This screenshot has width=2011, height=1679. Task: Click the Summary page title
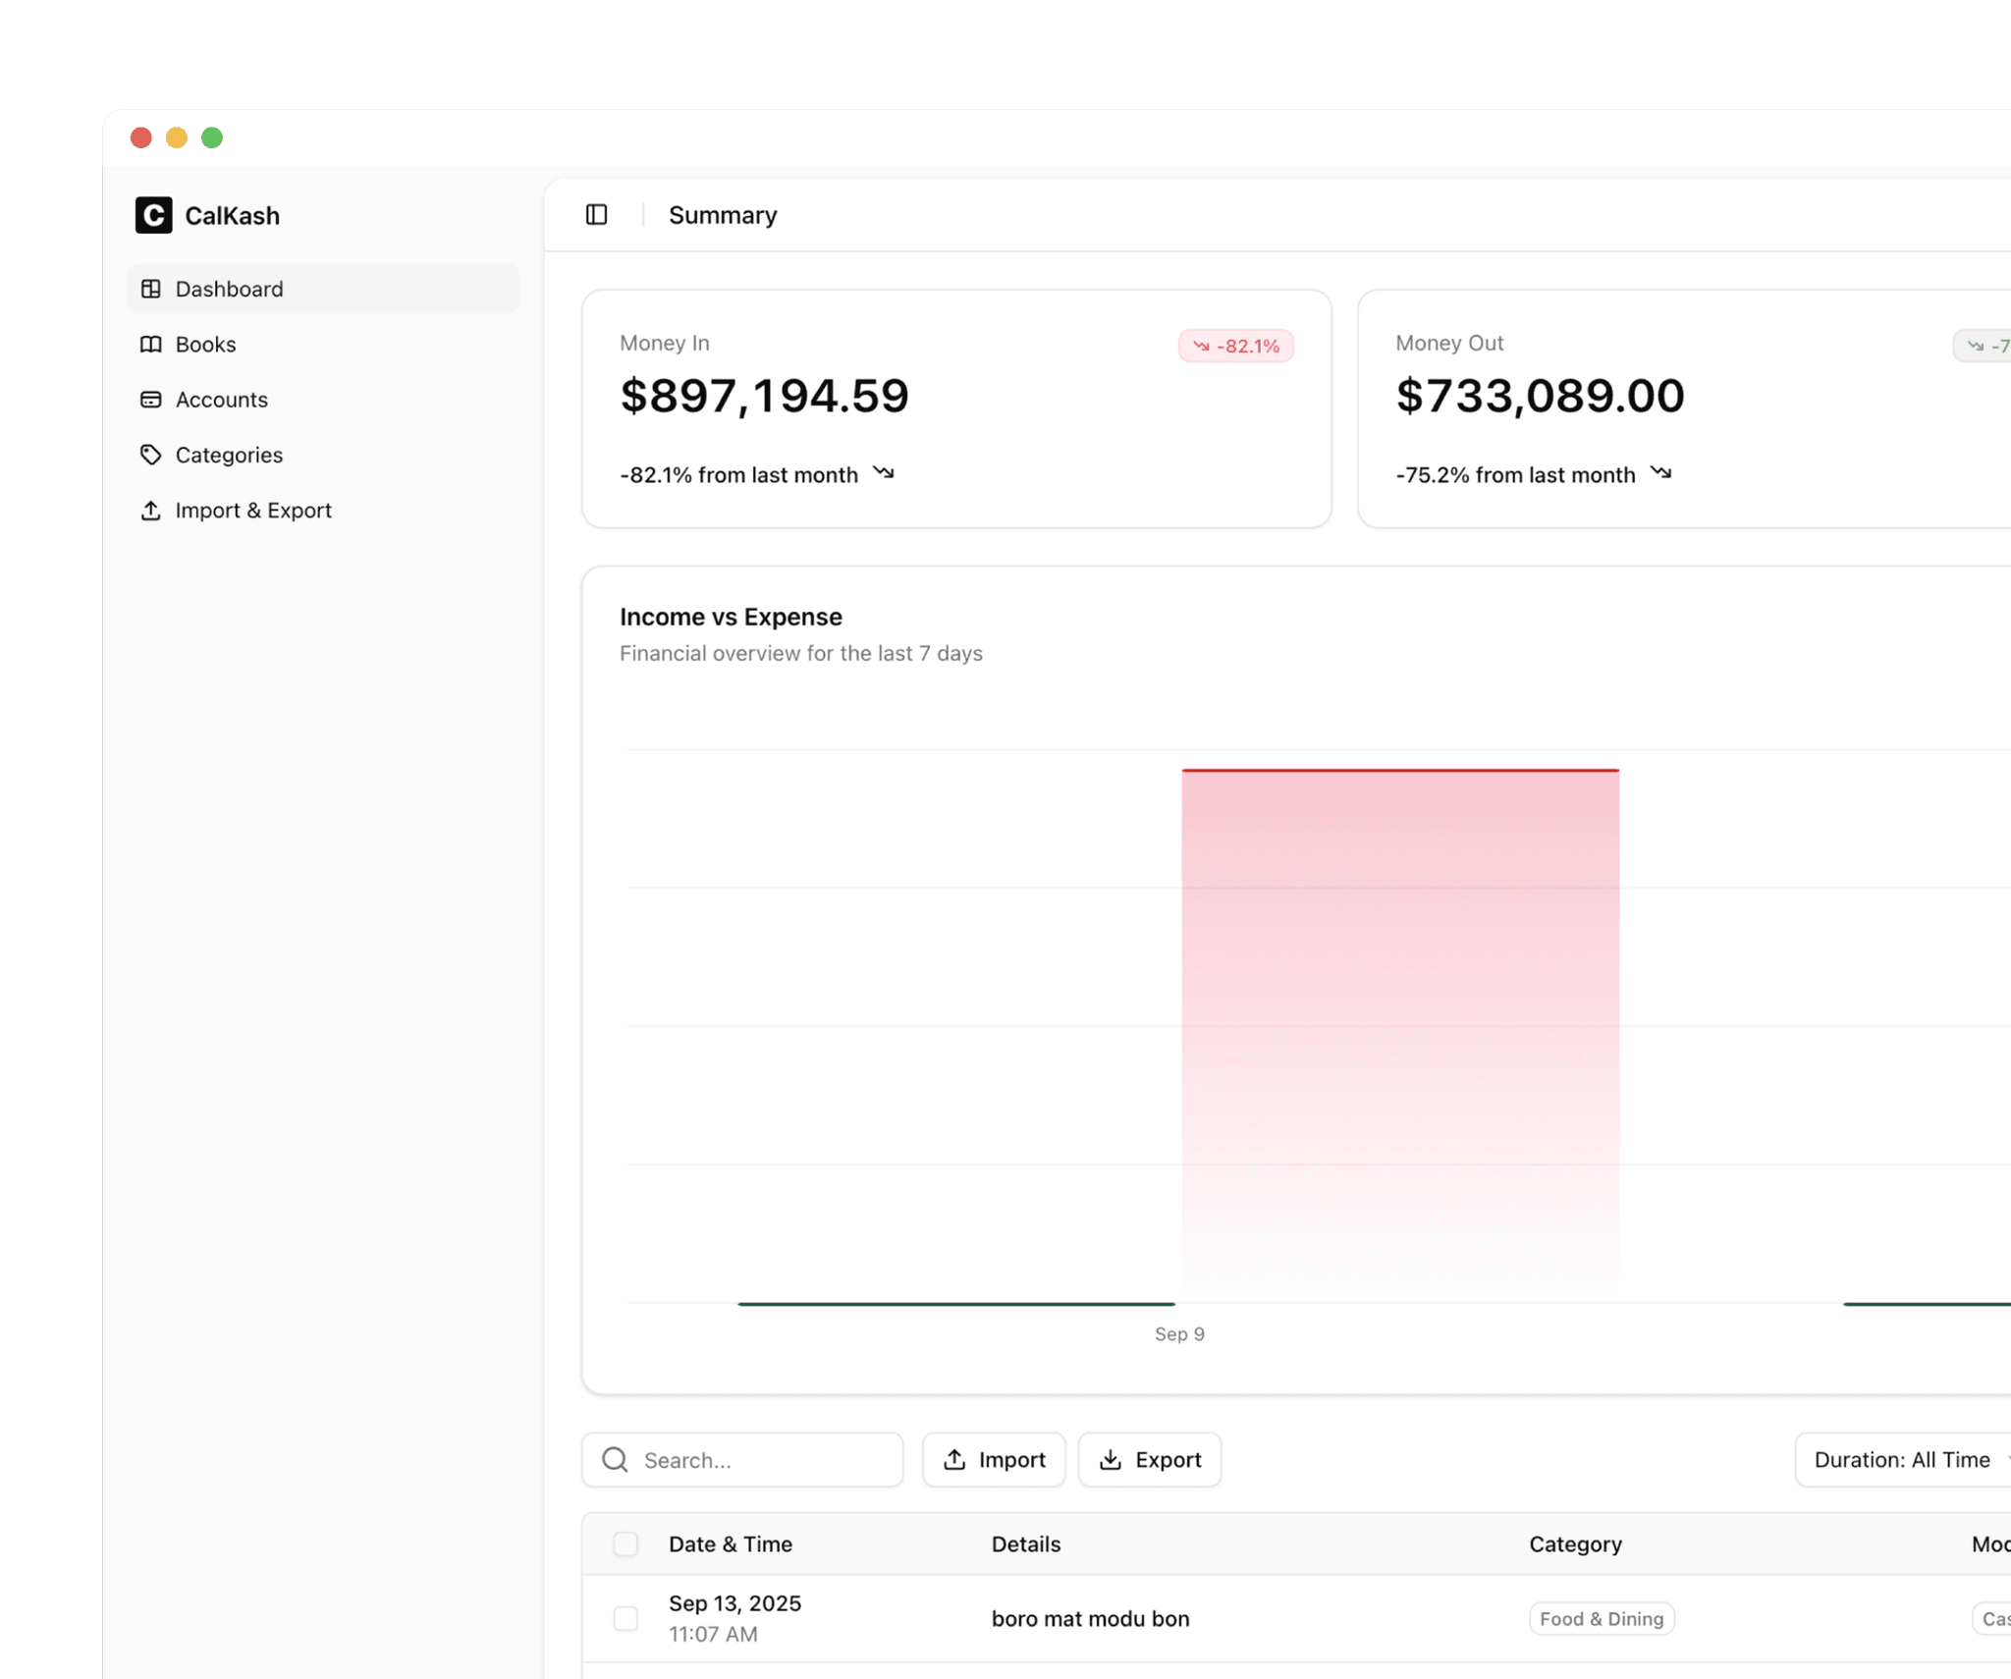pos(723,215)
